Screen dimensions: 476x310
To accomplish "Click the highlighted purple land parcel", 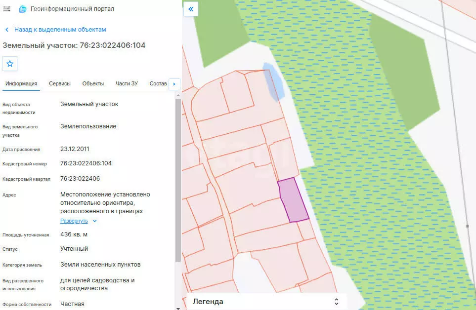I will coord(293,200).
